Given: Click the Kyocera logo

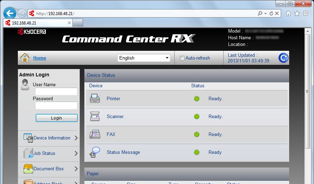Looking at the screenshot, I should point(32,32).
